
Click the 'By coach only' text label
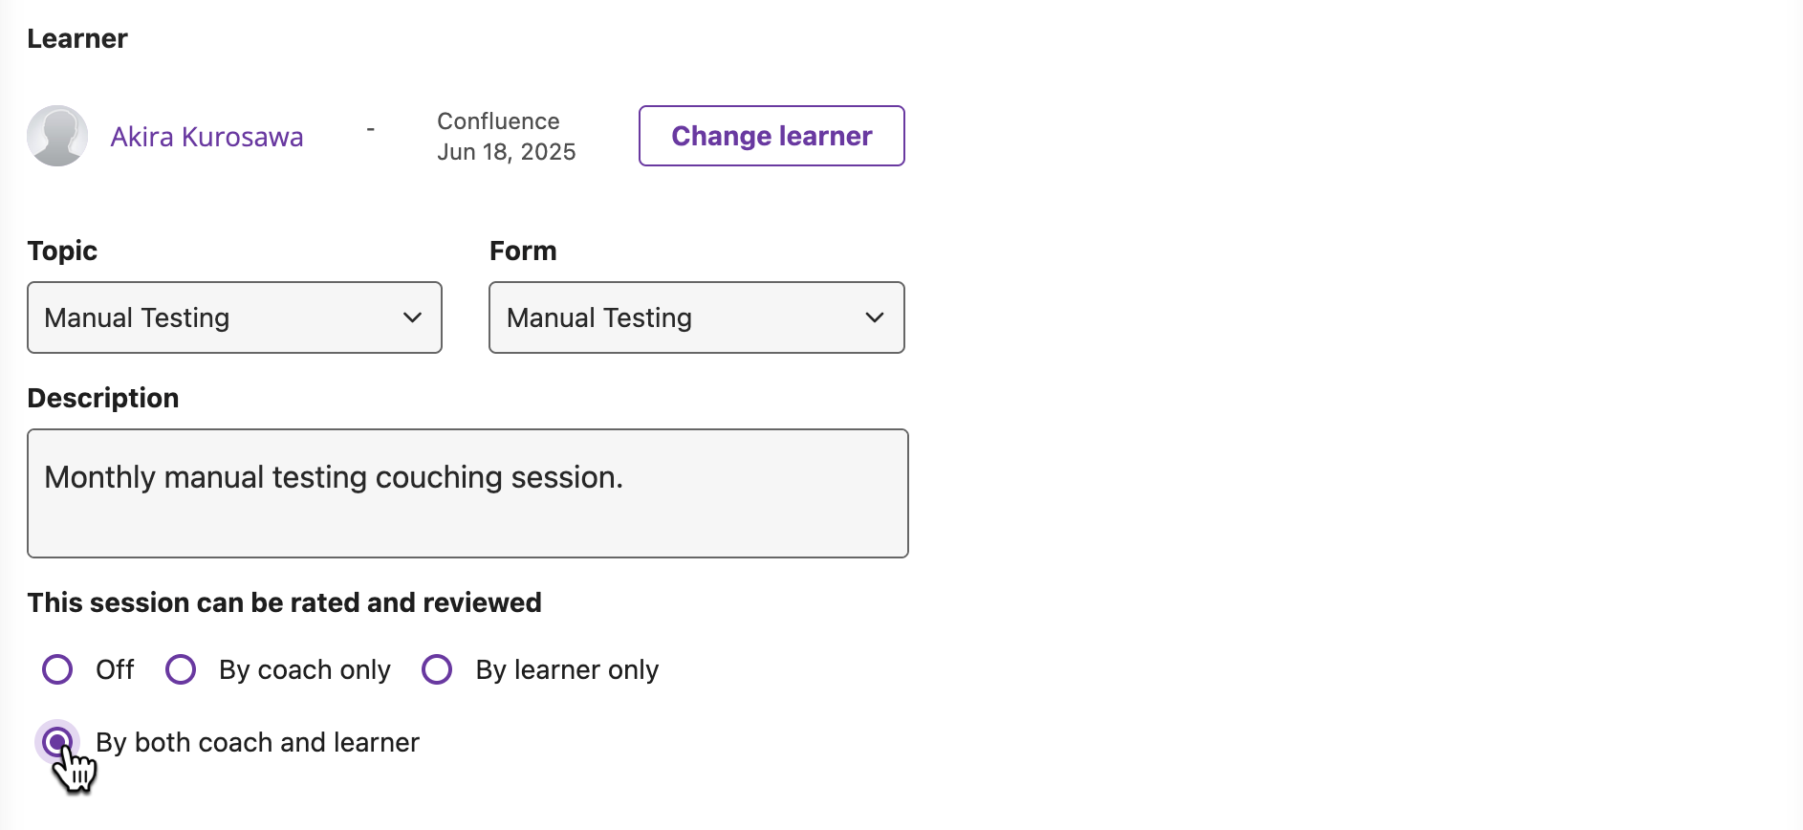coord(305,669)
